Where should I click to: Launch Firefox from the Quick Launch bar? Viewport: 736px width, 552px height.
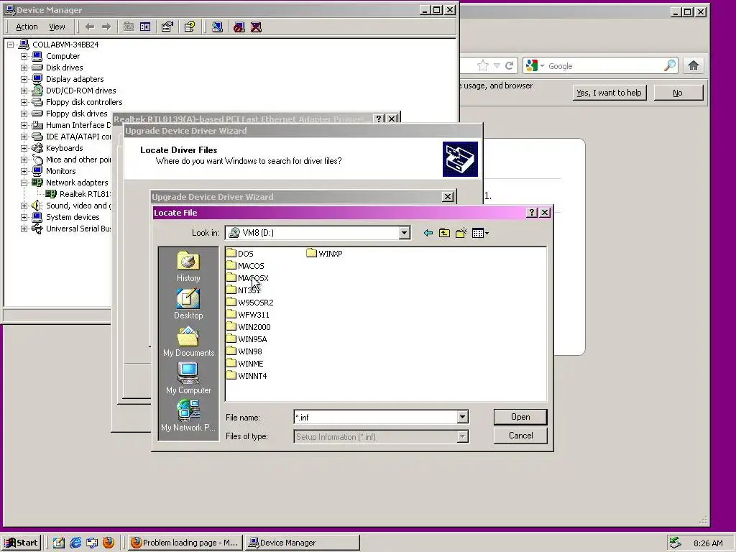[x=109, y=543]
